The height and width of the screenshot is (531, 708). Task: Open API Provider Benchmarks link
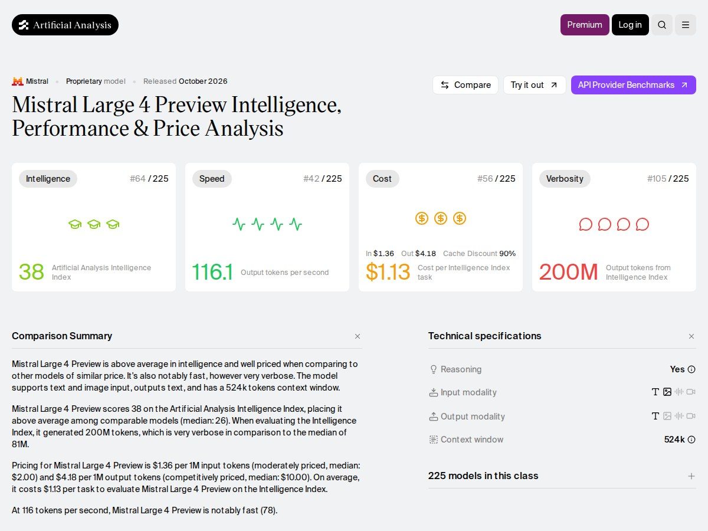(634, 85)
